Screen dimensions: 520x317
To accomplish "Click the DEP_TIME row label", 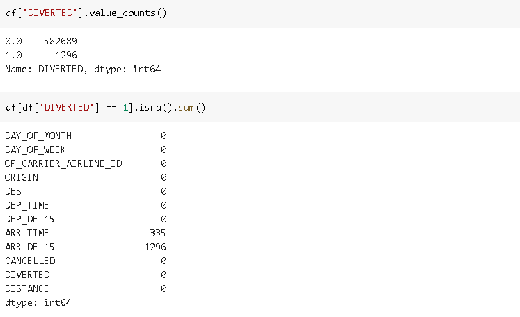I will [x=27, y=205].
